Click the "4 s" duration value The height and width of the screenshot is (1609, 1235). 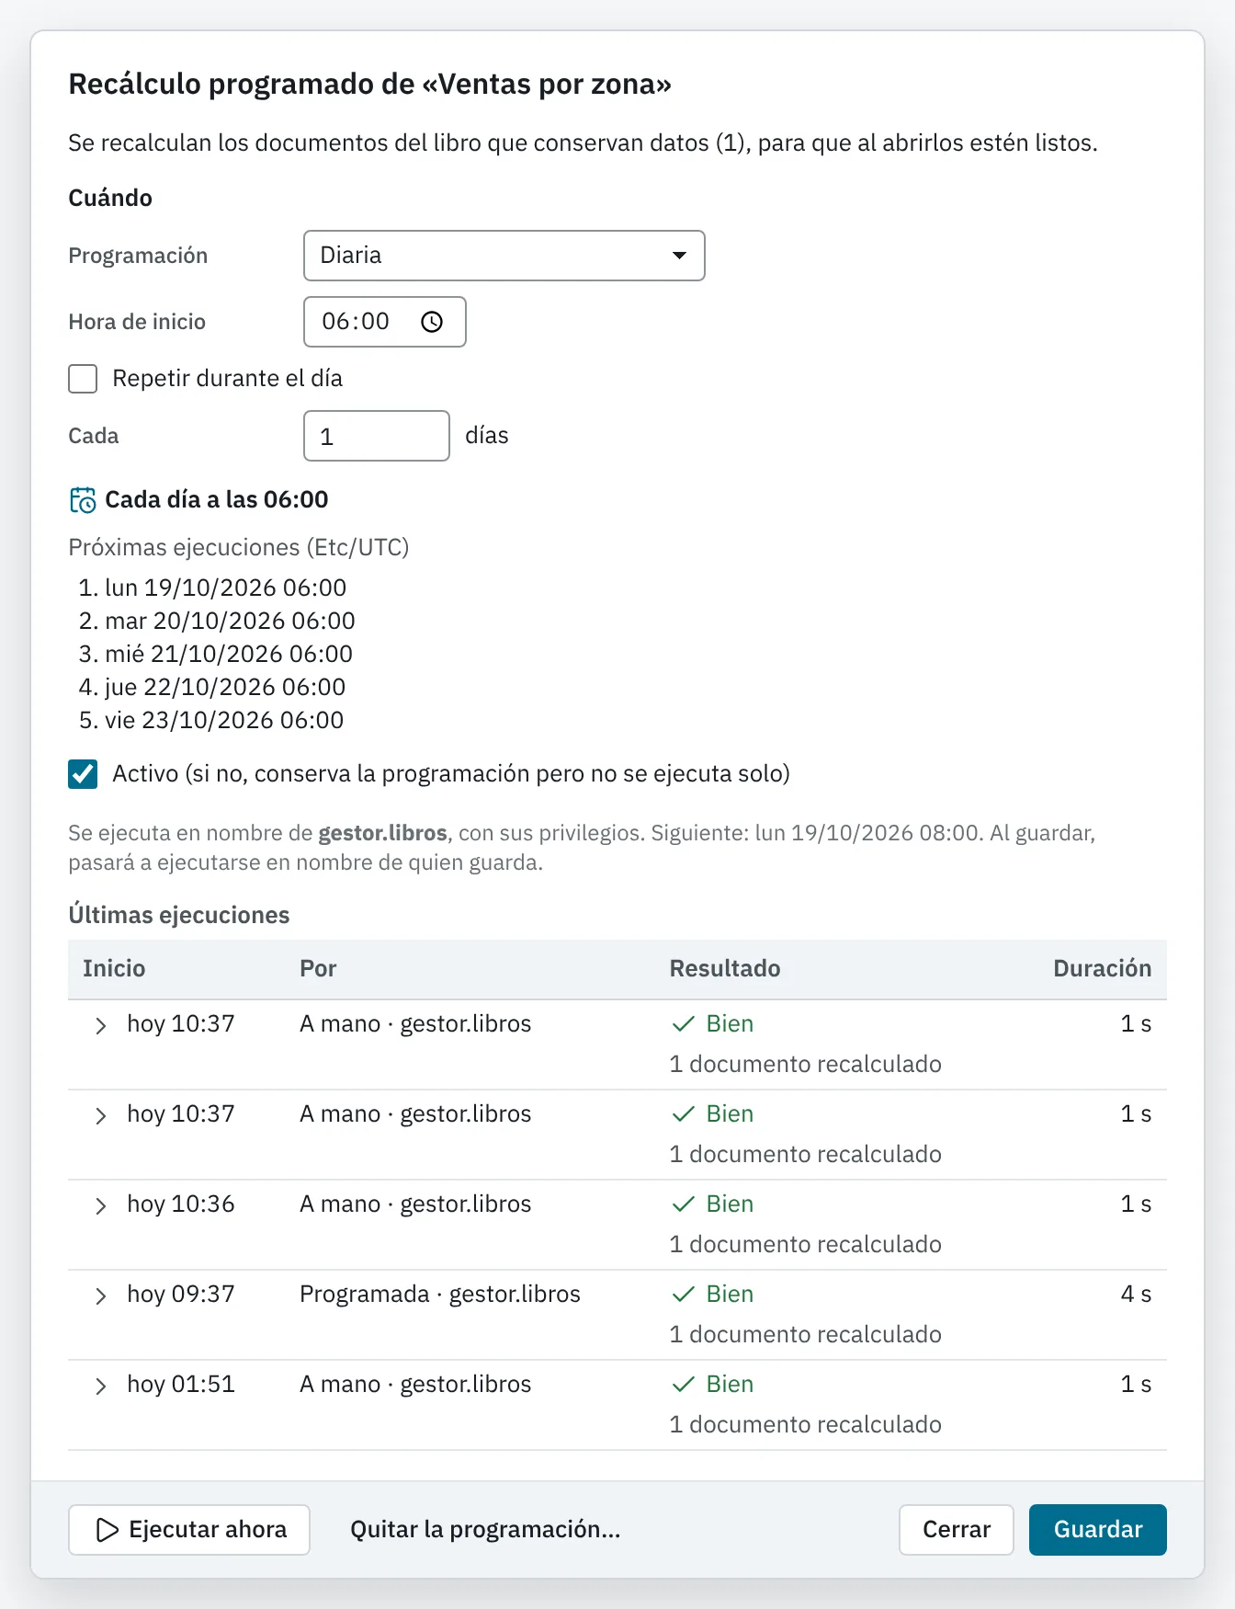[x=1136, y=1295]
